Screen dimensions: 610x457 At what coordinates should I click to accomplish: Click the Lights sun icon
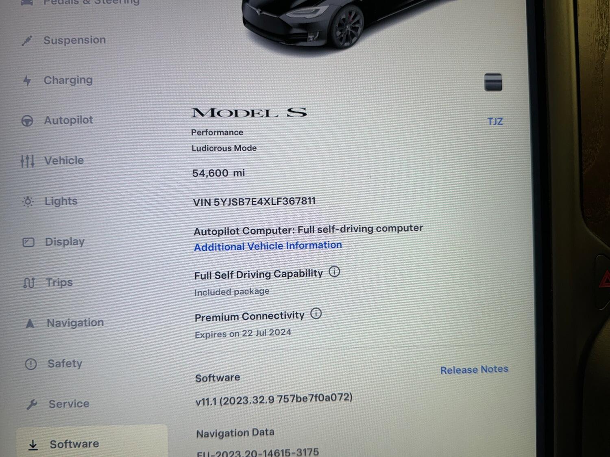click(x=28, y=201)
